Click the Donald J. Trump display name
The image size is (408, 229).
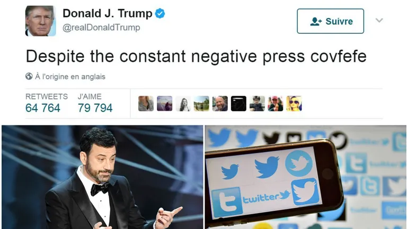(x=107, y=13)
